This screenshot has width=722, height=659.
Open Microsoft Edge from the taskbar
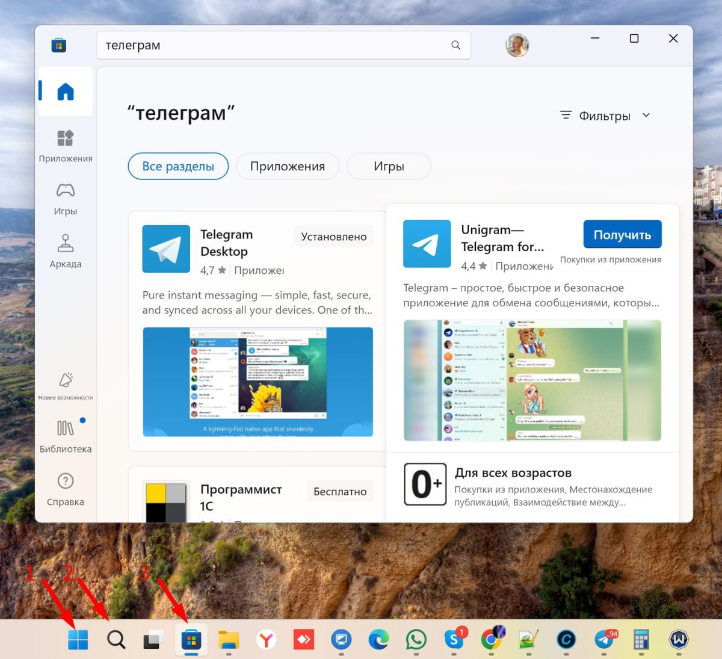point(378,640)
